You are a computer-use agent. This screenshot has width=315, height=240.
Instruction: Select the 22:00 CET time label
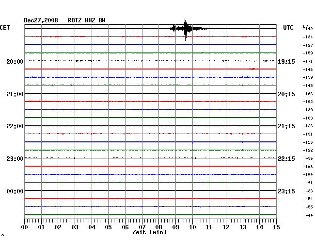[15, 126]
